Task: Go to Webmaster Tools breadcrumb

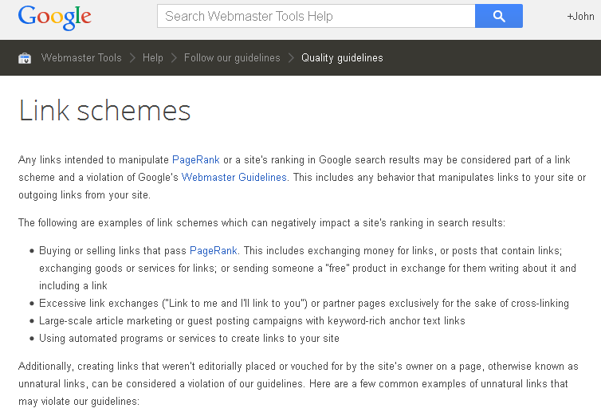Action: 81,58
